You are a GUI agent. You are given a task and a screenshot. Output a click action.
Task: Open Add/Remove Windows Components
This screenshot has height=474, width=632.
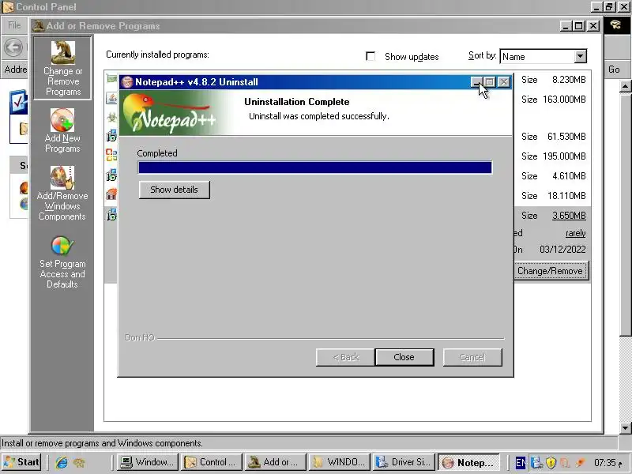(62, 193)
